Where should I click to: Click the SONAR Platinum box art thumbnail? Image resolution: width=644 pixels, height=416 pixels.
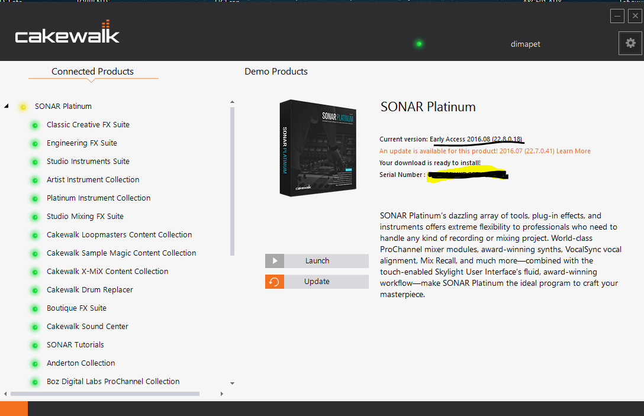tap(318, 148)
